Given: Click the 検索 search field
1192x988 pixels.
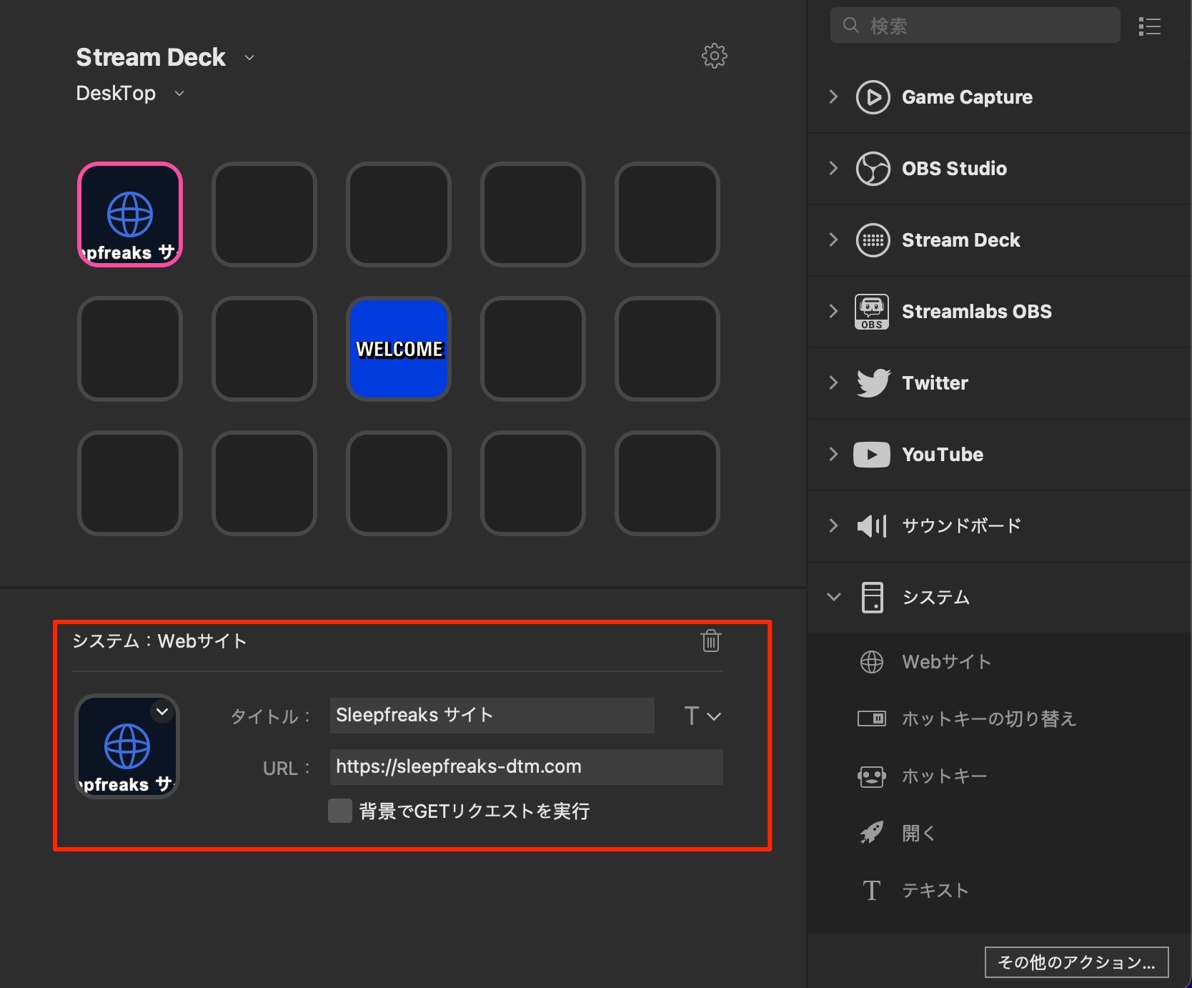Looking at the screenshot, I should [x=975, y=26].
